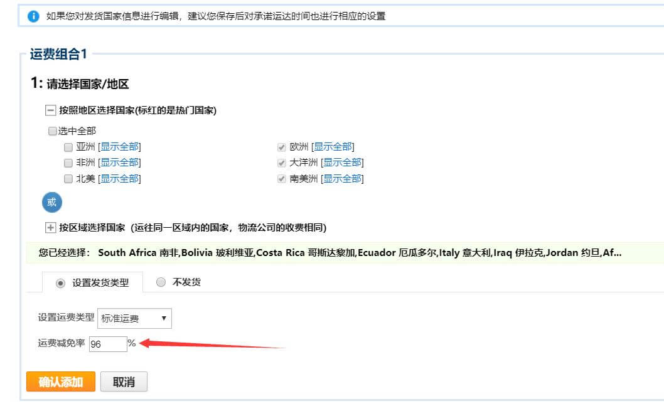Open the 标准运费 shipping type dropdown
Screen dimensions: 664x416
point(134,319)
